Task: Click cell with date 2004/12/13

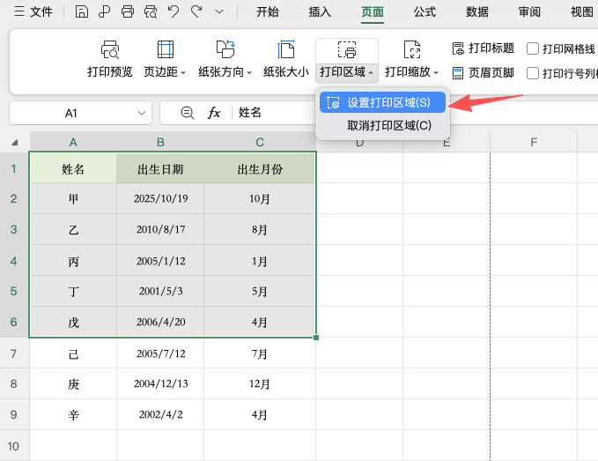Action: coord(160,383)
